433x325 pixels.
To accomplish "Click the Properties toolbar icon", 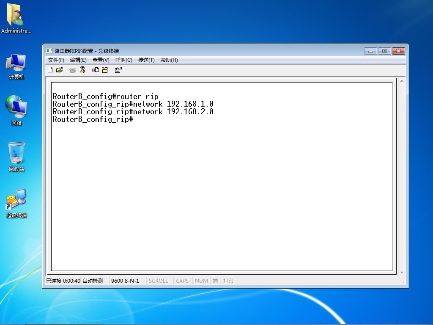I will [x=118, y=70].
